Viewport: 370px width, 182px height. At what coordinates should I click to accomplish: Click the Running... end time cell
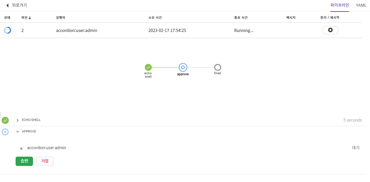(244, 30)
